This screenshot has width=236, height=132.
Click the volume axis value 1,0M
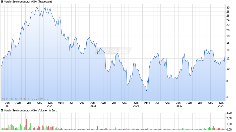coord(229,124)
